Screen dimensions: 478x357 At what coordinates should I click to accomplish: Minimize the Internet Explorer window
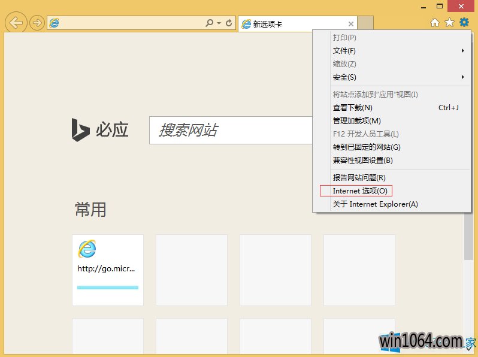click(x=423, y=7)
